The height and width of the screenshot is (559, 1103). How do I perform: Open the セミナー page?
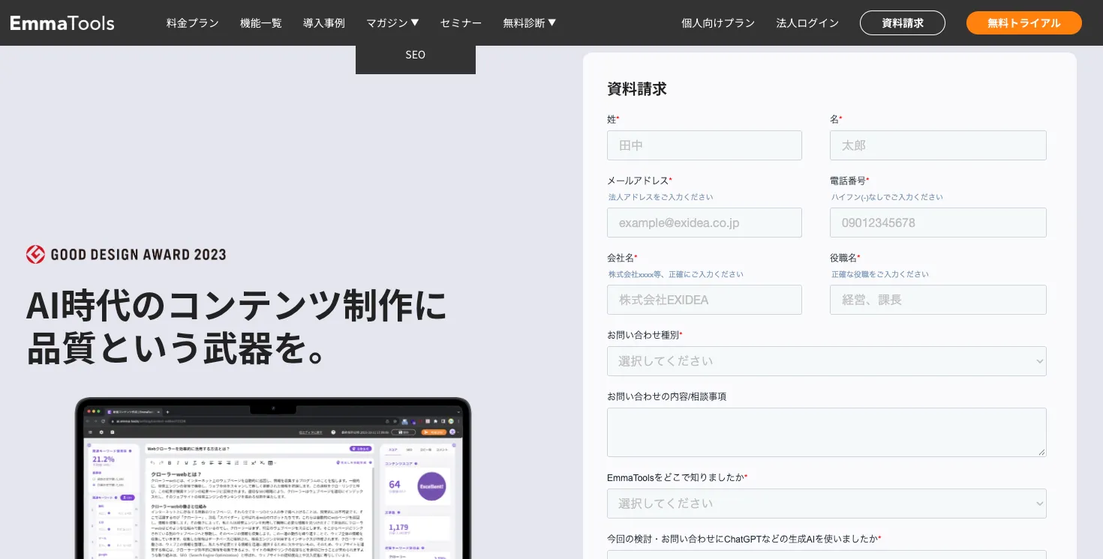pos(461,23)
